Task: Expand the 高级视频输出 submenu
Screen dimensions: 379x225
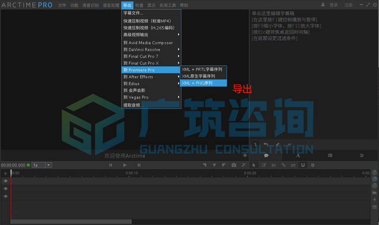Action: 151,34
